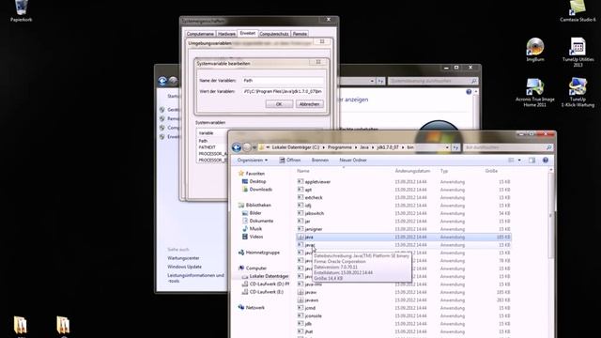
Task: Click the search magnifier in bin window
Action: click(x=548, y=147)
